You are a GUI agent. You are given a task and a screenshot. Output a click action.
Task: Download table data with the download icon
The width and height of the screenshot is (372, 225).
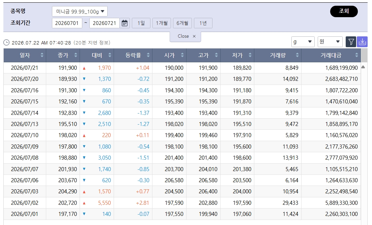(x=362, y=42)
